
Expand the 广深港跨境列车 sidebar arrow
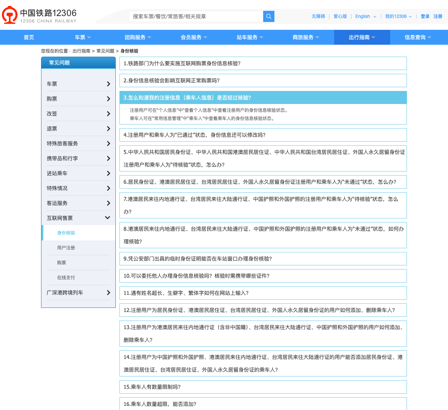pos(108,293)
